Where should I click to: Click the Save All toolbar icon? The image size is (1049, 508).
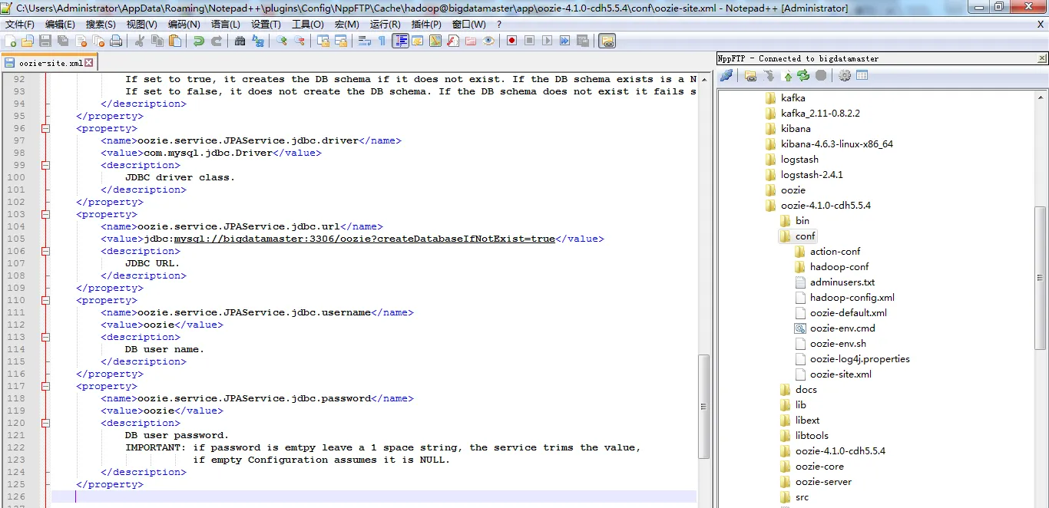(62, 41)
